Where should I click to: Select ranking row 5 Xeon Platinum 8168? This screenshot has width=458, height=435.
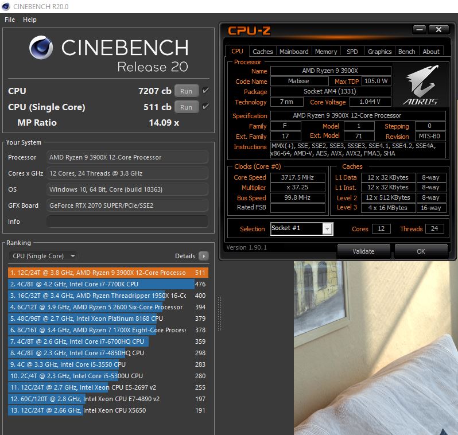(108, 319)
